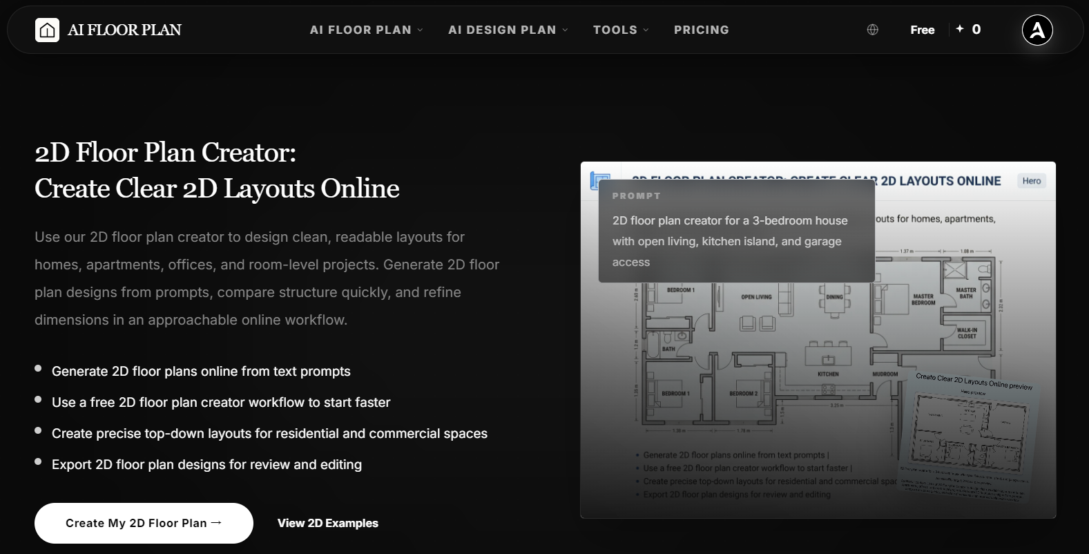Image resolution: width=1089 pixels, height=554 pixels.
Task: Open the View 2D Examples link
Action: click(x=328, y=523)
